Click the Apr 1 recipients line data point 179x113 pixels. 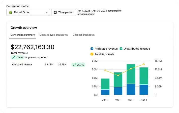[144, 64]
